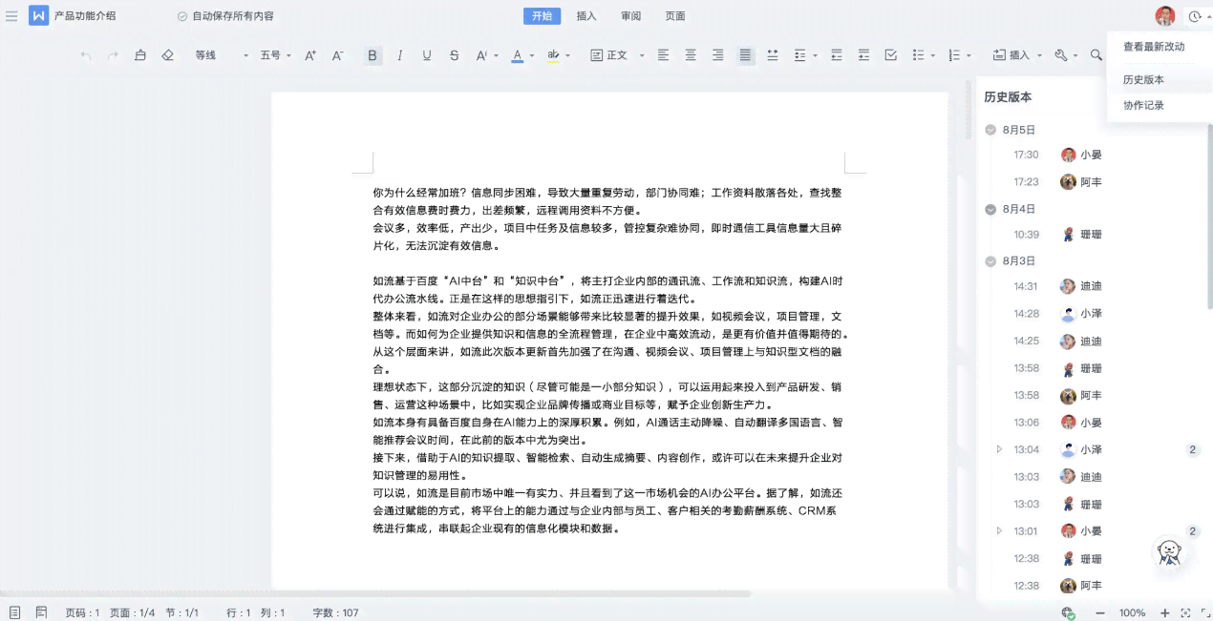Align text left
Viewport: 1213px width, 621px height.
tap(664, 55)
